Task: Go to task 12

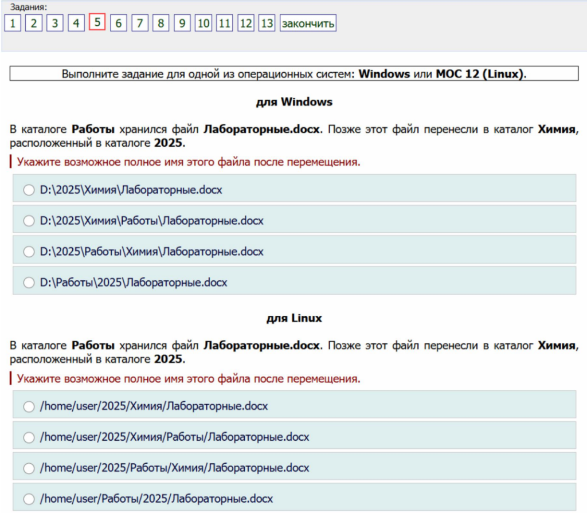Action: coord(245,24)
